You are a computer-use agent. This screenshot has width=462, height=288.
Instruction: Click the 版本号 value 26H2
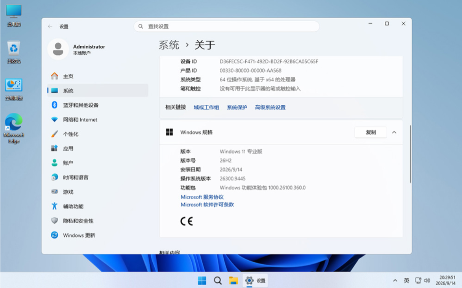[x=225, y=160]
